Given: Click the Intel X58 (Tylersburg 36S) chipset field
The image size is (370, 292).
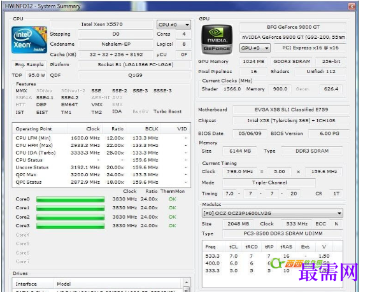Looking at the screenshot, I should pyautogui.click(x=291, y=121).
